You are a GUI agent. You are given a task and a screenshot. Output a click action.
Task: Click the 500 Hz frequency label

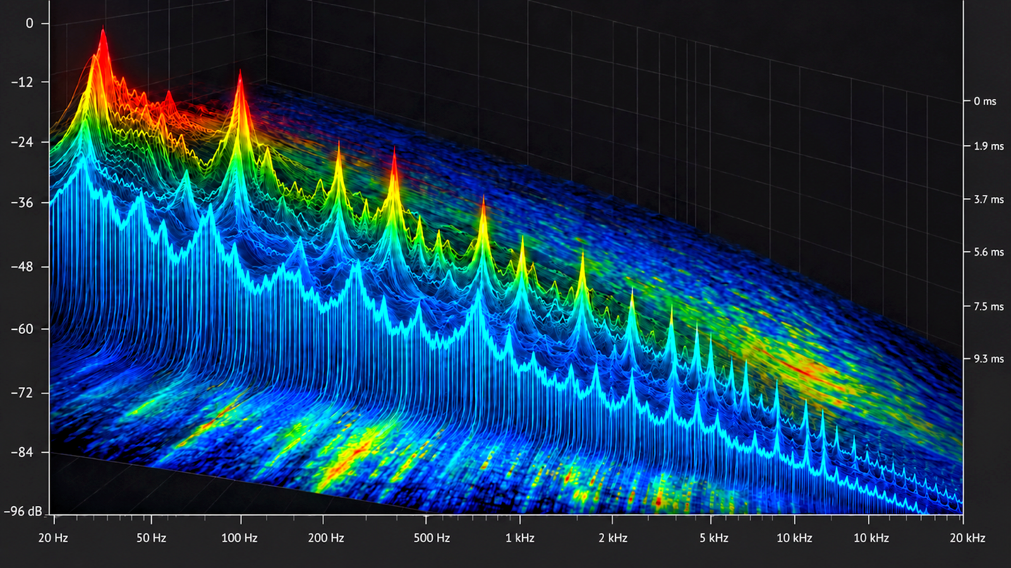click(x=432, y=538)
